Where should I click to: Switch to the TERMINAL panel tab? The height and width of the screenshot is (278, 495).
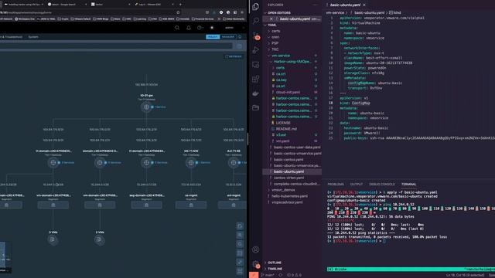point(408,184)
